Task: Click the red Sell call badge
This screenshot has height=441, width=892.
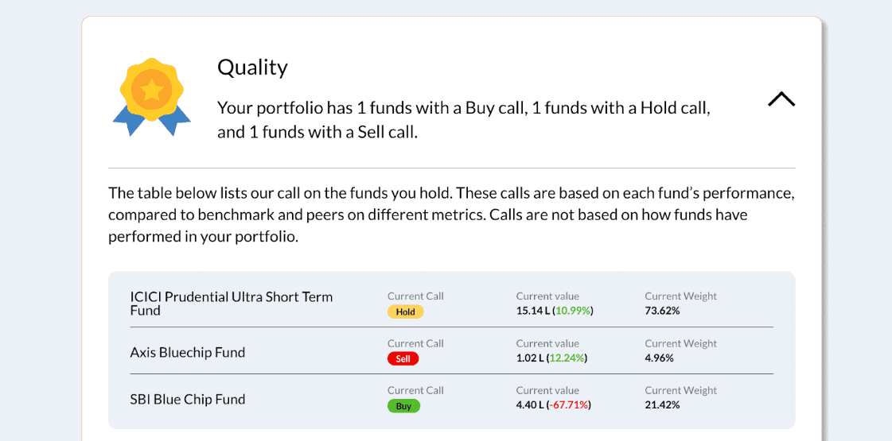Action: click(x=403, y=358)
